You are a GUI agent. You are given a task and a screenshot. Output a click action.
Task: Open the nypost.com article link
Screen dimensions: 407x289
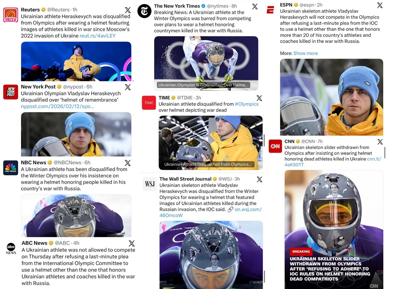[x=57, y=106]
